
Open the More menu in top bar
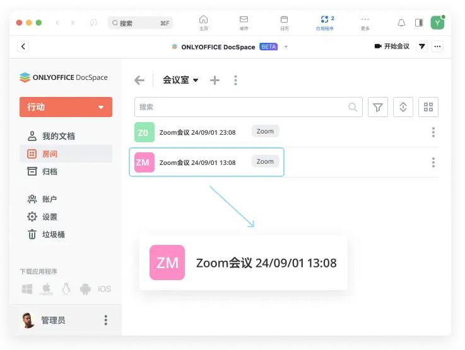tap(365, 23)
